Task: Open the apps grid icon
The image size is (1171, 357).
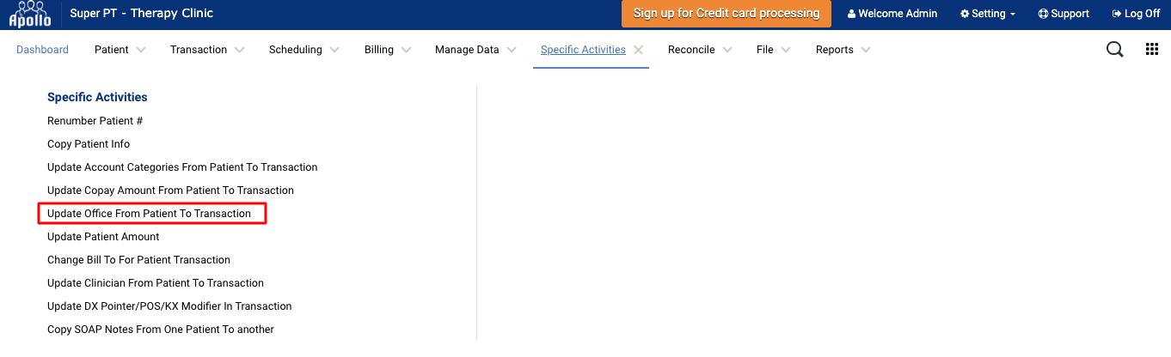Action: pyautogui.click(x=1152, y=50)
